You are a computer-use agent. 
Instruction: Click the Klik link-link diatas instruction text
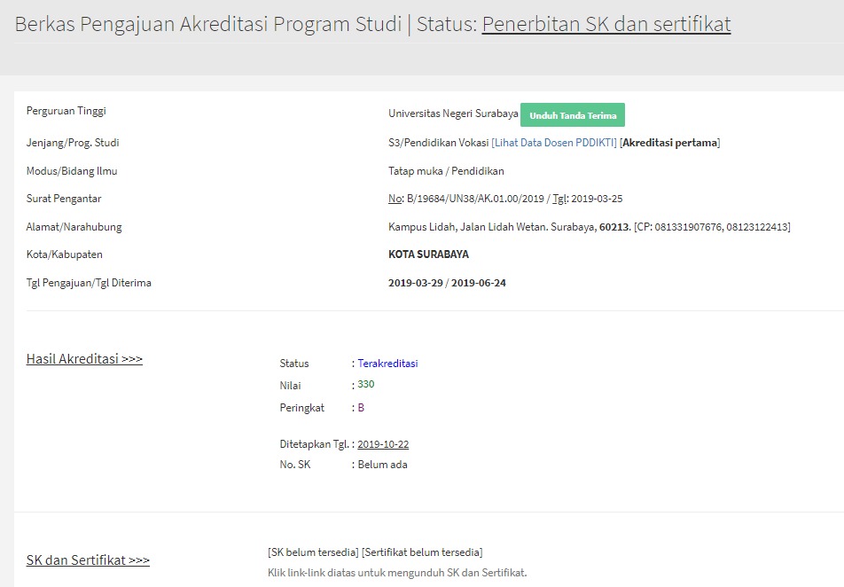(x=397, y=573)
